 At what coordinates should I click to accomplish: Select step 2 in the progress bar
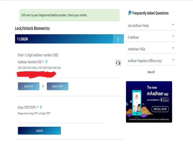tap(118, 39)
